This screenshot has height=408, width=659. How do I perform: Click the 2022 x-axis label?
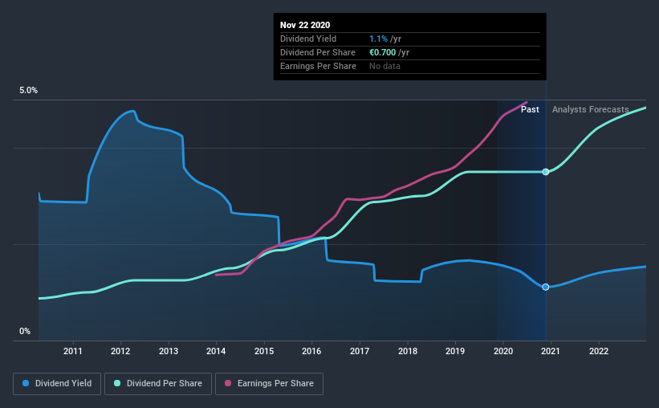click(x=599, y=351)
